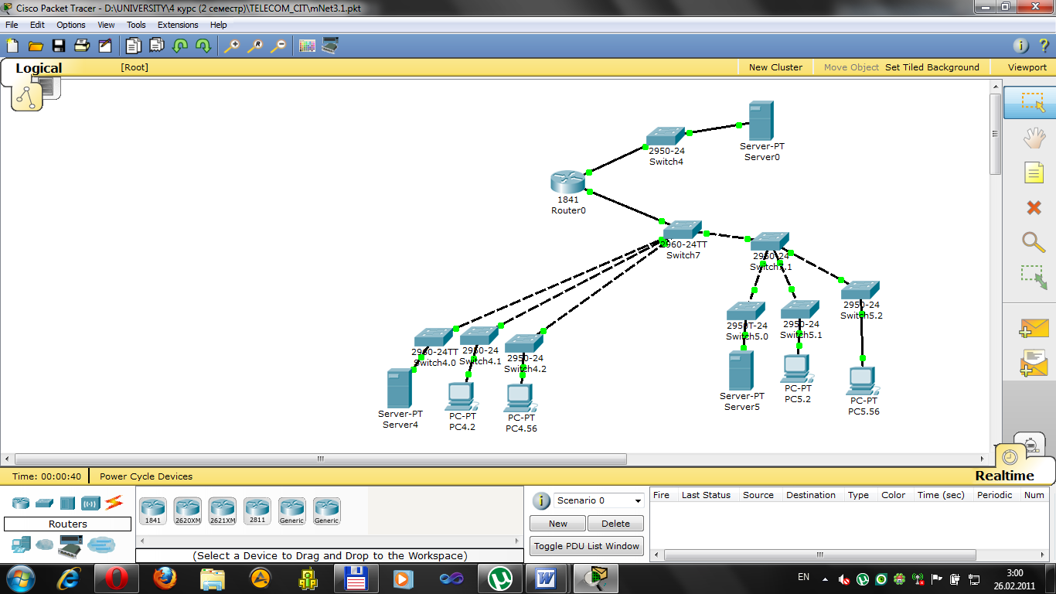Viewport: 1056px width, 594px height.
Task: Open the Custom Devices Dialog icon
Action: point(330,46)
